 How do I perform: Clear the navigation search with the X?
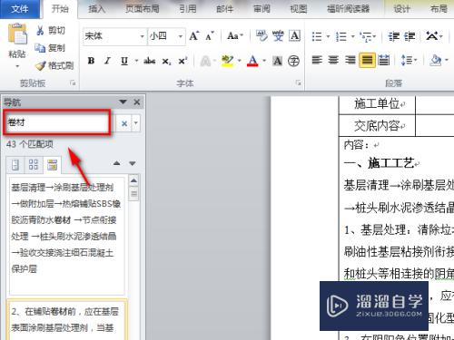pos(124,123)
